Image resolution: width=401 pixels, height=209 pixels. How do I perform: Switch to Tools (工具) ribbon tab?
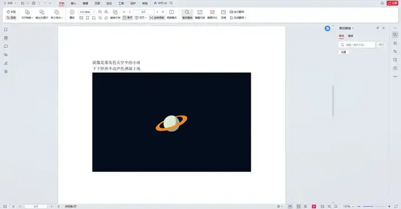121,3
